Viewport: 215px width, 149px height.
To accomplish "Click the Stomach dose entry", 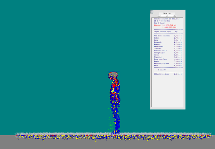I will coord(168,42).
